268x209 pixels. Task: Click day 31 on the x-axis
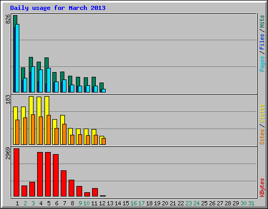[251, 203]
